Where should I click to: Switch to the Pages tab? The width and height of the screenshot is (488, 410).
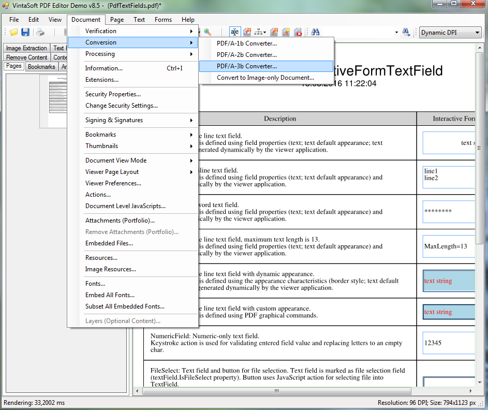pos(14,66)
